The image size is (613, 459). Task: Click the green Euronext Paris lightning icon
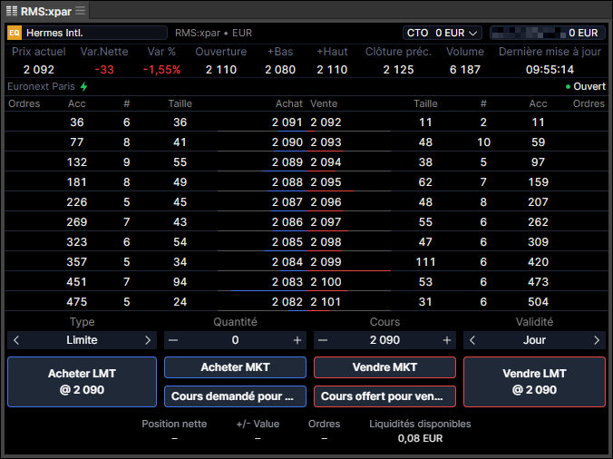coord(84,87)
